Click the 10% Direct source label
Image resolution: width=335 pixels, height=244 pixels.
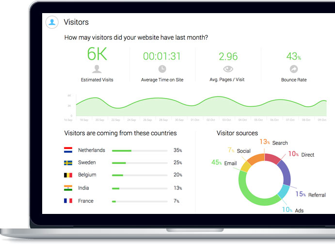pyautogui.click(x=301, y=154)
